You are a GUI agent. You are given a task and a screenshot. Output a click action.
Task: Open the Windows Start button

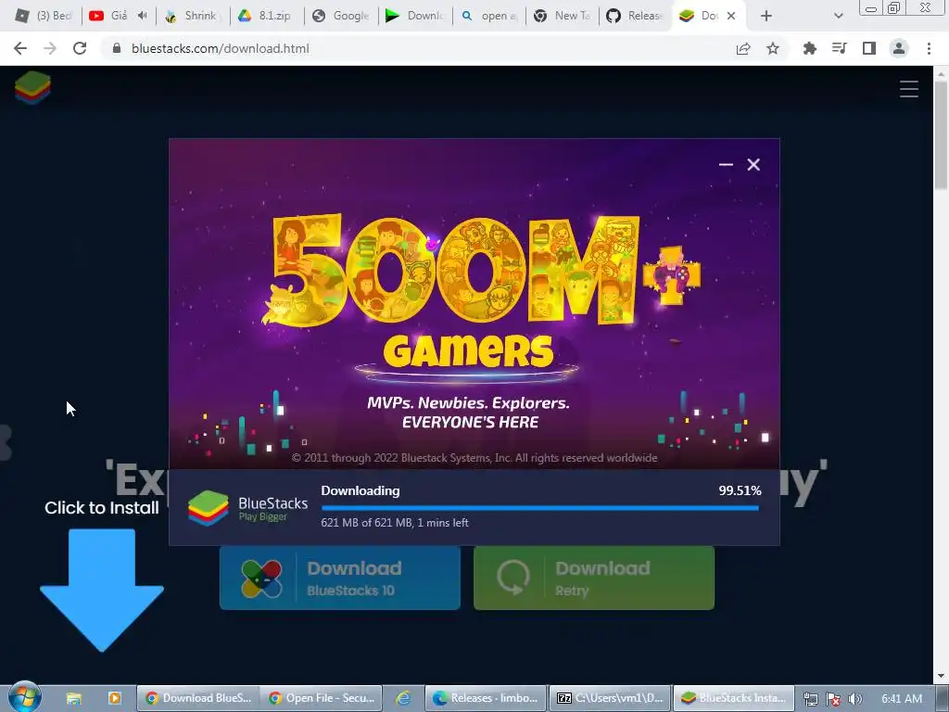25,697
